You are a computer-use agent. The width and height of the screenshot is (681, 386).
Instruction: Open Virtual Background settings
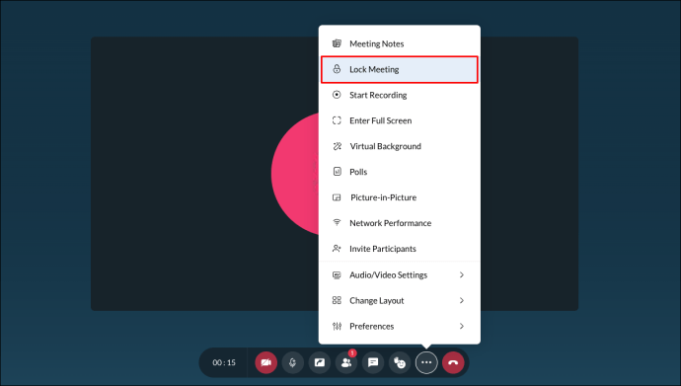400,146
